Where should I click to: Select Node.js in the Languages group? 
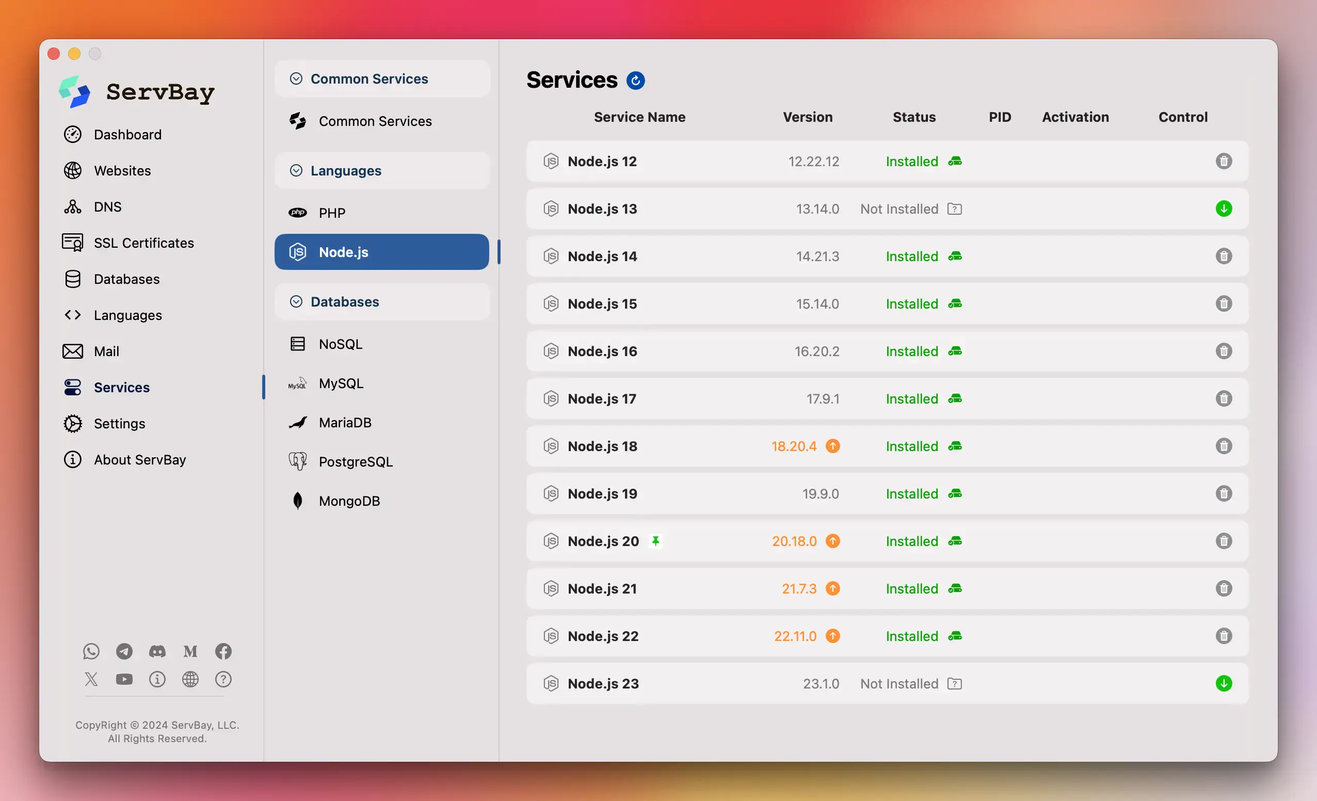point(382,252)
